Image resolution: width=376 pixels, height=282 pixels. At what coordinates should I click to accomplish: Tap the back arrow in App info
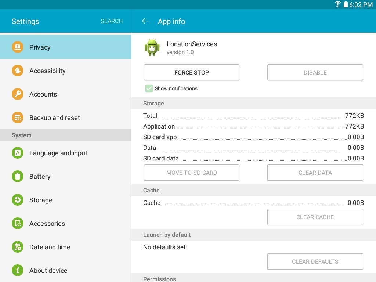pos(145,21)
